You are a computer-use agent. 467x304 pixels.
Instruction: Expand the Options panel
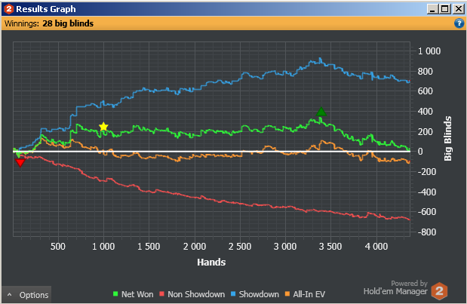point(27,295)
